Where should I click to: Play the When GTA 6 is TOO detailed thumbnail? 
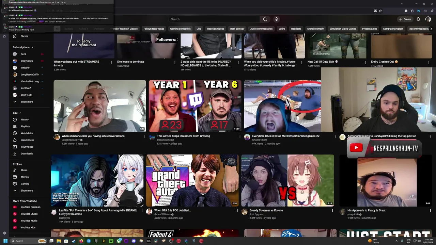pos(192,180)
